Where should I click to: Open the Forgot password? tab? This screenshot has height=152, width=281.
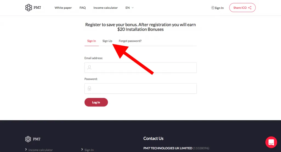coord(130,41)
